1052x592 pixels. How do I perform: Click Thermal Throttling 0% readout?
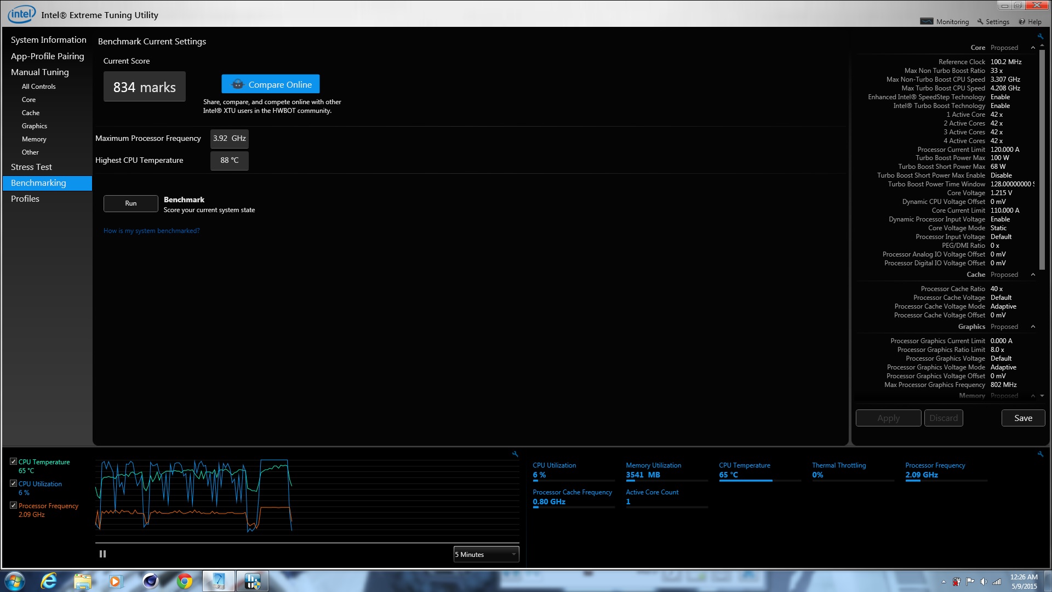817,475
